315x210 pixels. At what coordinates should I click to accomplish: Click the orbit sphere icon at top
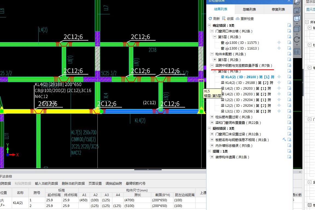(x=297, y=2)
